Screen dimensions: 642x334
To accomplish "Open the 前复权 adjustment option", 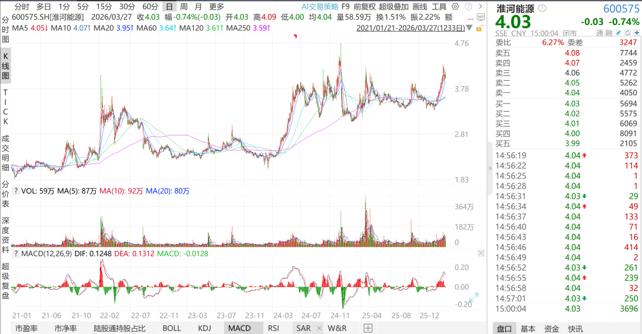I will (x=366, y=7).
